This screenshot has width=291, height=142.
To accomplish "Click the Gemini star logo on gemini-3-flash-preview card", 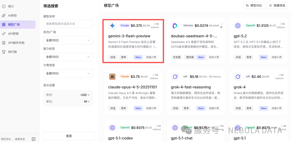I will (112, 26).
